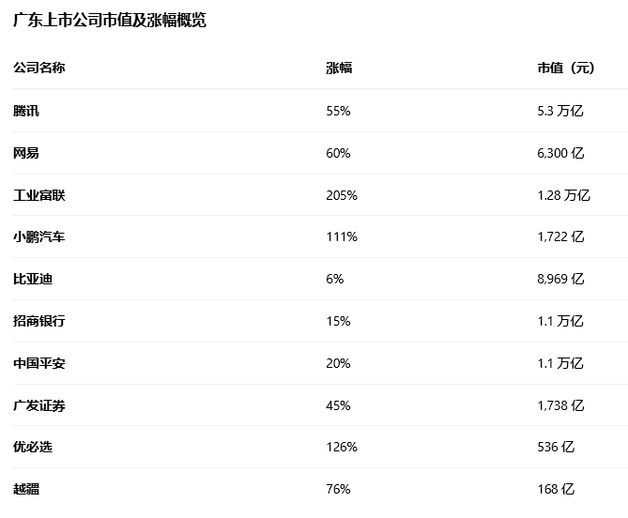Image resolution: width=628 pixels, height=518 pixels.
Task: Click the 公司名称 column header
Action: click(x=39, y=69)
